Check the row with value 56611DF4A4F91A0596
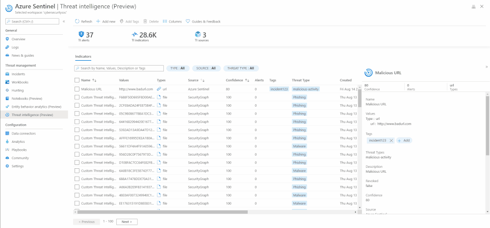The height and width of the screenshot is (228, 490). [x=77, y=146]
